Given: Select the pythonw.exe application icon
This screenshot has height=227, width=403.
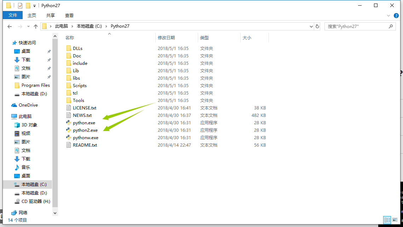Looking at the screenshot, I should (x=69, y=138).
